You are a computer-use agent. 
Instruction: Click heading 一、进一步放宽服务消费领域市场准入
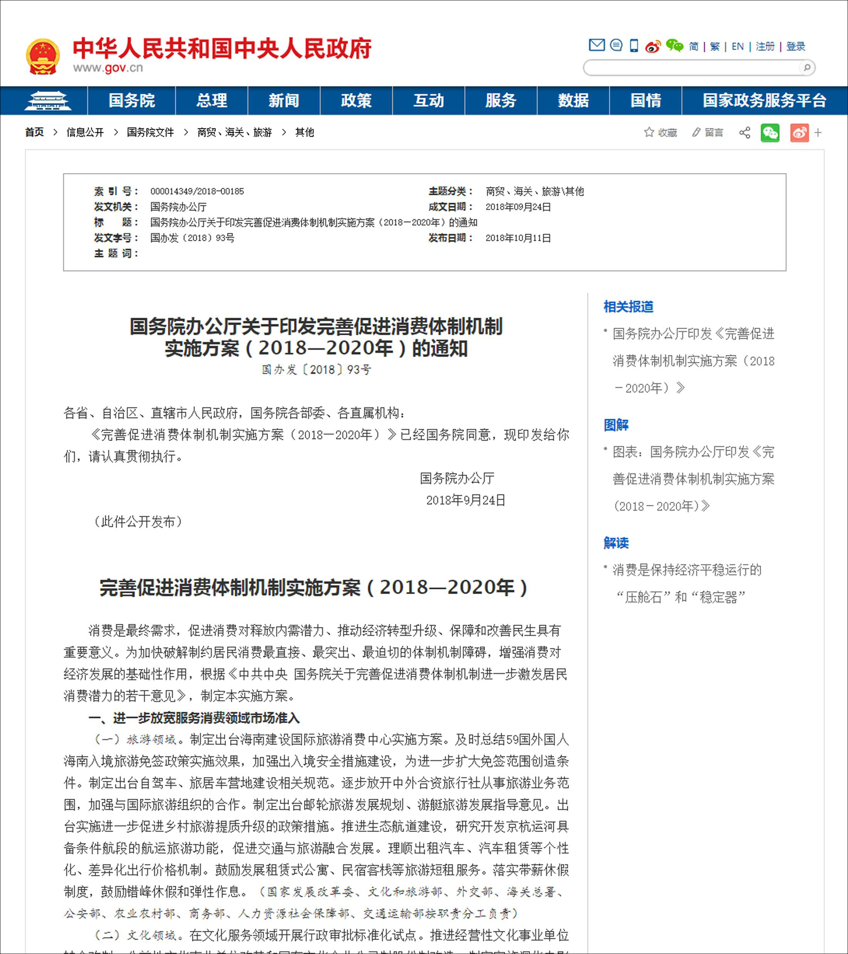click(x=194, y=718)
